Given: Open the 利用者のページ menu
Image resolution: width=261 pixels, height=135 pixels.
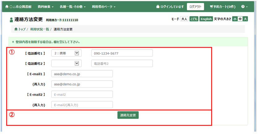Looking at the screenshot, I should click(x=104, y=7).
